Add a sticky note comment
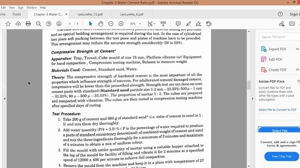The width and height of the screenshot is (300, 168). pos(178,24)
